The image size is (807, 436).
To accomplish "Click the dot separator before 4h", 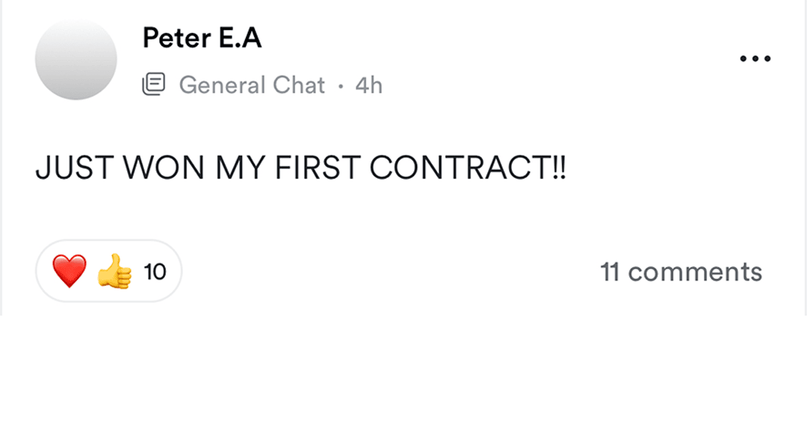I will point(340,86).
